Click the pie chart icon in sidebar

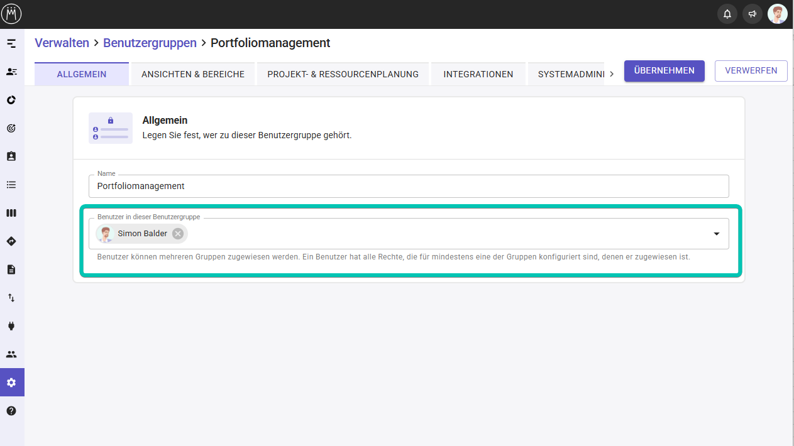(11, 100)
